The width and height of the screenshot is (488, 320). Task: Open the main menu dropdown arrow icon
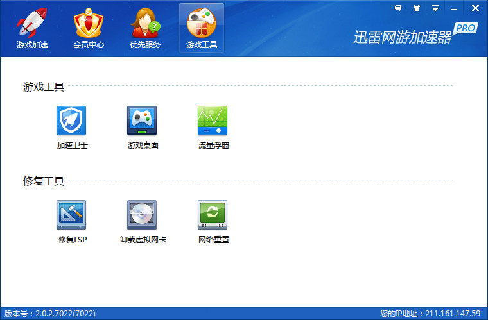point(435,8)
